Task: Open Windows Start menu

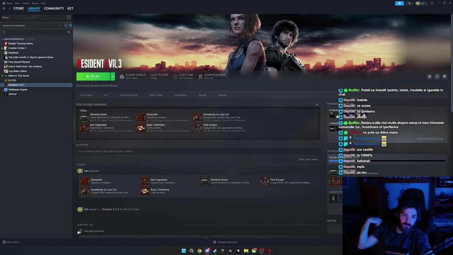Action: tap(184, 251)
